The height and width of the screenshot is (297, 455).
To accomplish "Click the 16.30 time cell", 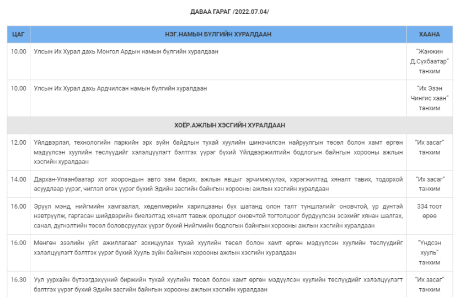I will [x=19, y=280].
